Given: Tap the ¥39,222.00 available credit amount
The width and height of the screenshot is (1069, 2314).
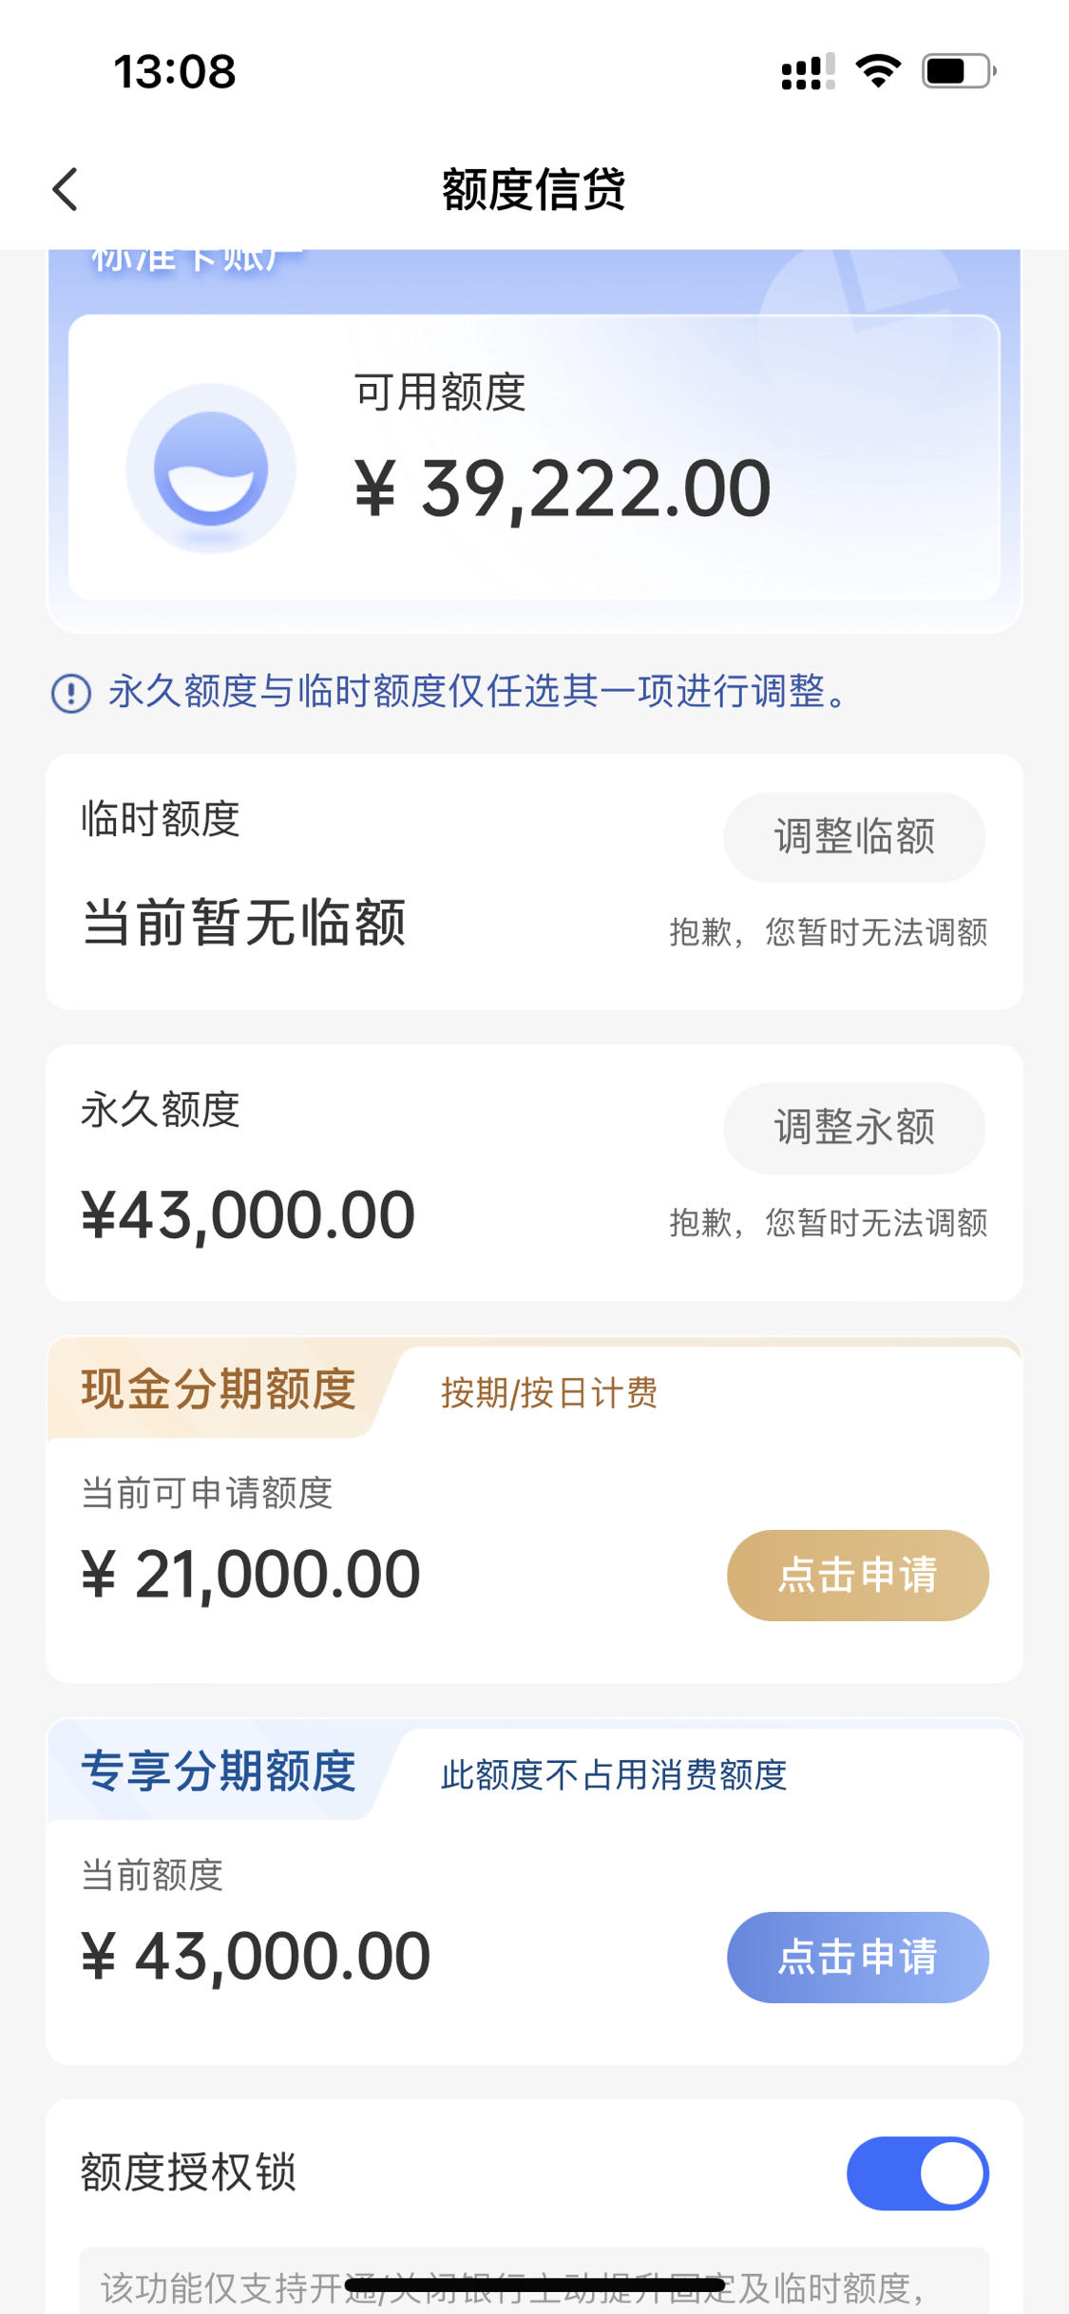Looking at the screenshot, I should point(563,488).
